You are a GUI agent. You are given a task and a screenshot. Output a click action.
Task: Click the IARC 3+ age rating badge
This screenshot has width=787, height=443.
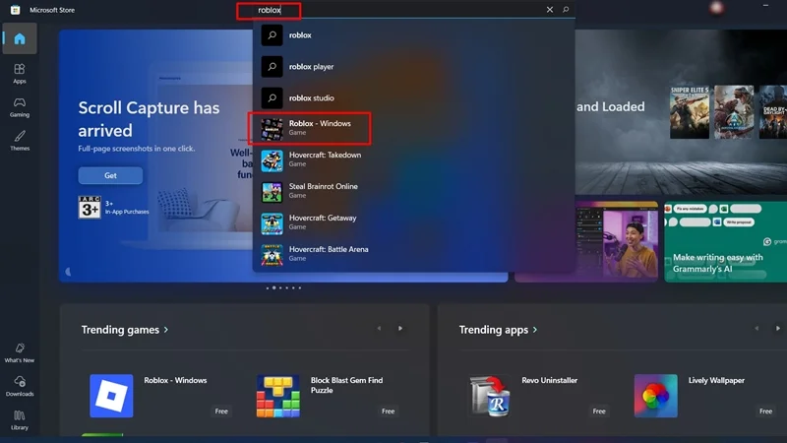pyautogui.click(x=90, y=207)
